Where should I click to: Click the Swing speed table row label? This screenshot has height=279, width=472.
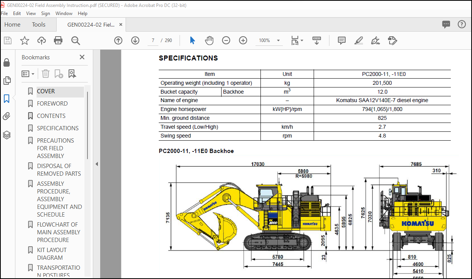pyautogui.click(x=176, y=136)
